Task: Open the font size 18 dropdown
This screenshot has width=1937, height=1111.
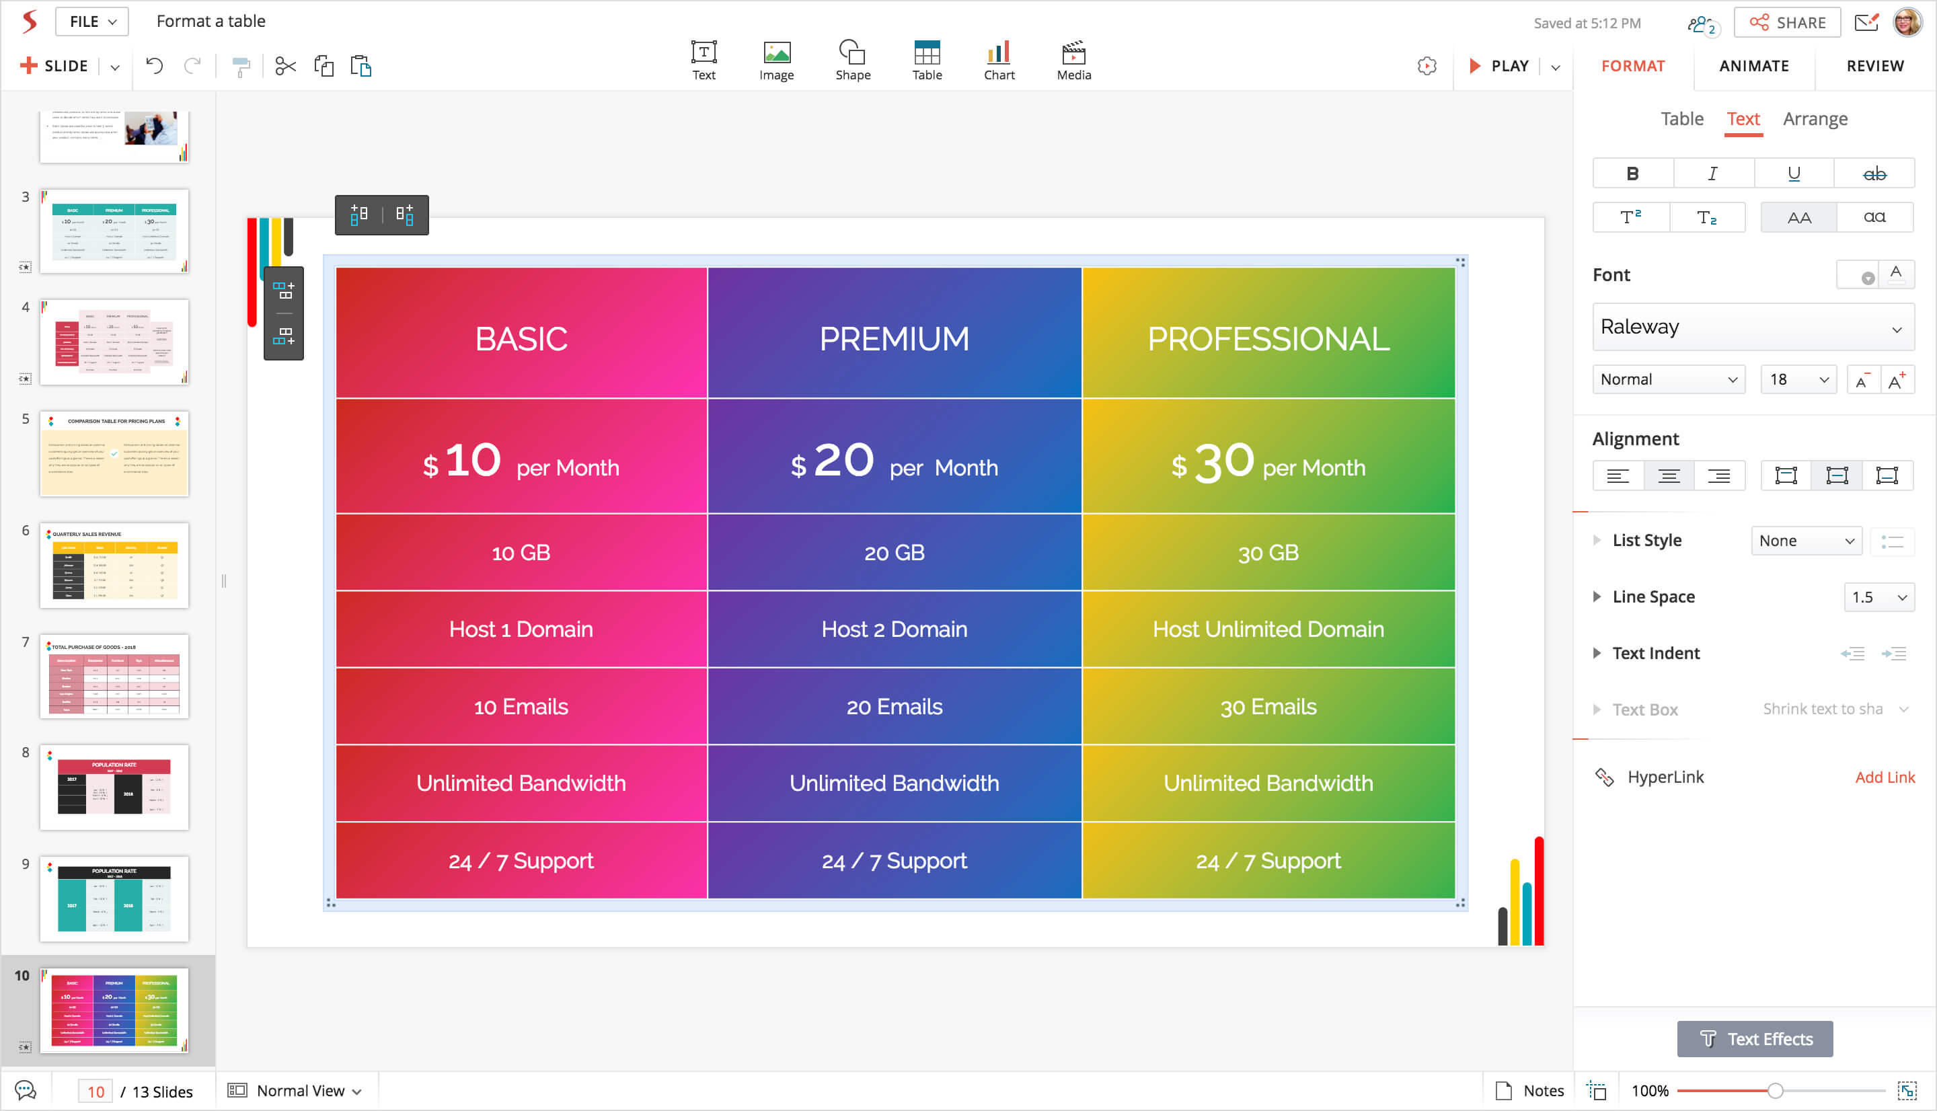Action: 1798,379
